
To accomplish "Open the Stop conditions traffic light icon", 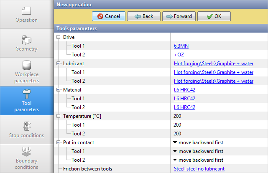I will click(26, 126).
